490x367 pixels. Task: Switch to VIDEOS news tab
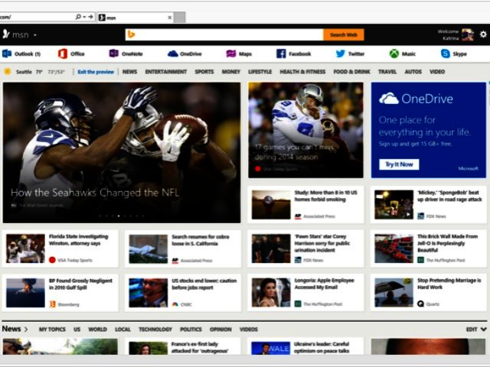click(x=249, y=330)
